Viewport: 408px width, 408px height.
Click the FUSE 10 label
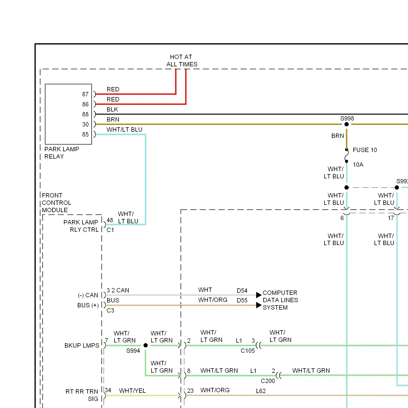365,150
